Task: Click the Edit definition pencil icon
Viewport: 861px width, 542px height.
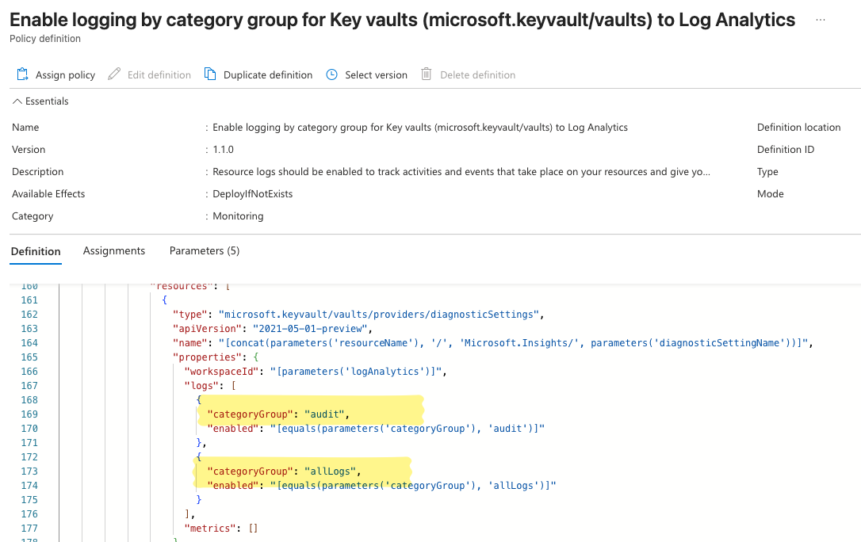Action: tap(114, 74)
